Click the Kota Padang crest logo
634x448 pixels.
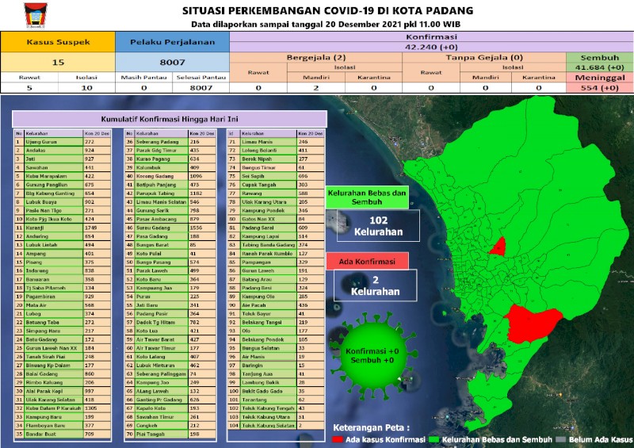pyautogui.click(x=36, y=15)
